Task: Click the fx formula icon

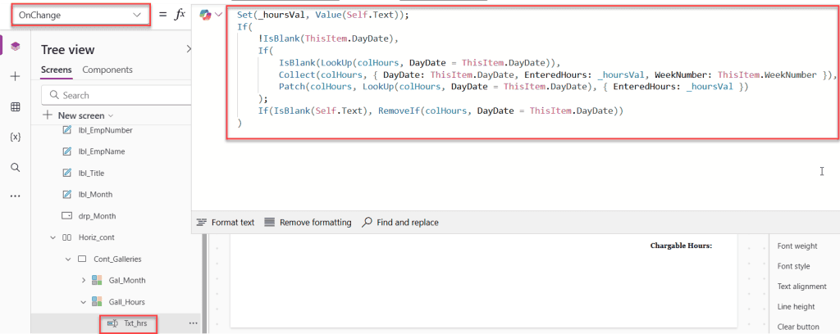Action: click(x=180, y=16)
